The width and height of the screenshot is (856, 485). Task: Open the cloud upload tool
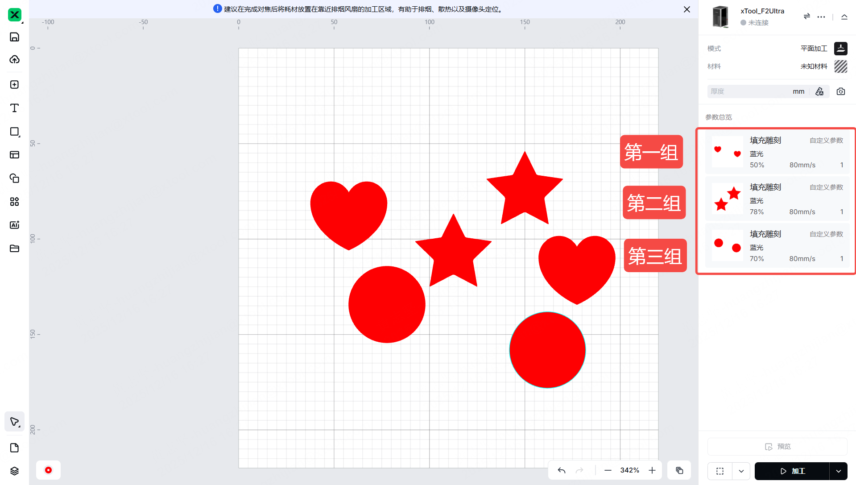coord(14,60)
